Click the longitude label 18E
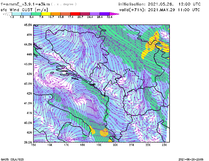This screenshot has height=161, width=209. point(83,145)
